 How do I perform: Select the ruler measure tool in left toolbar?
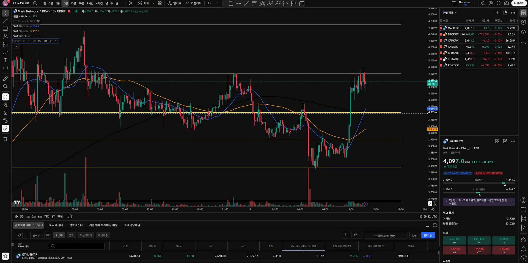coord(5,78)
